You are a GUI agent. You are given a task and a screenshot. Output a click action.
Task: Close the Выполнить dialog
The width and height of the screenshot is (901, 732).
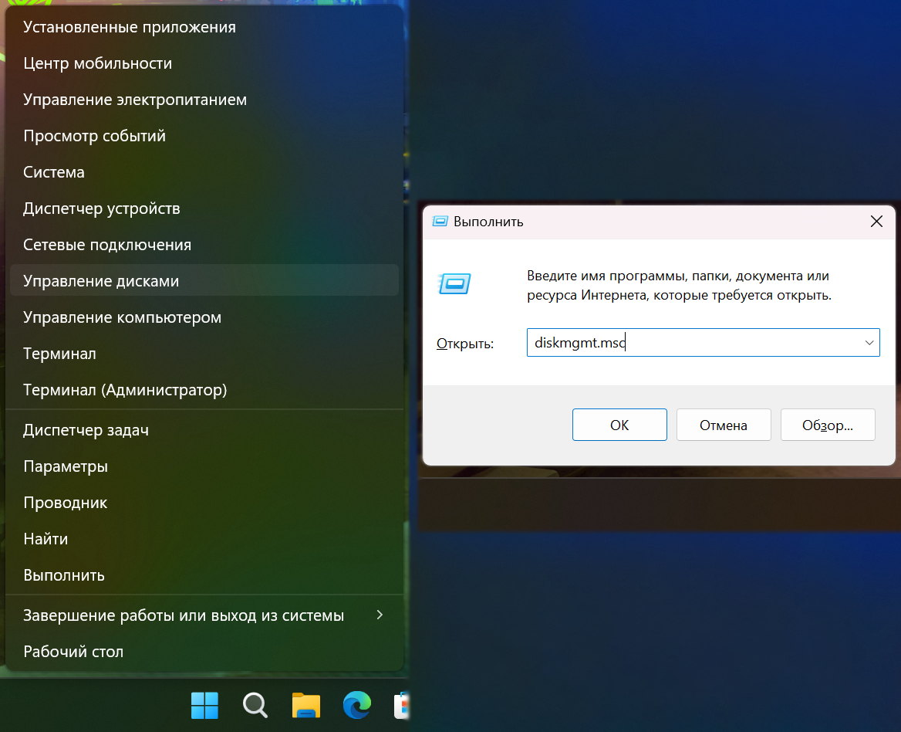coord(876,222)
